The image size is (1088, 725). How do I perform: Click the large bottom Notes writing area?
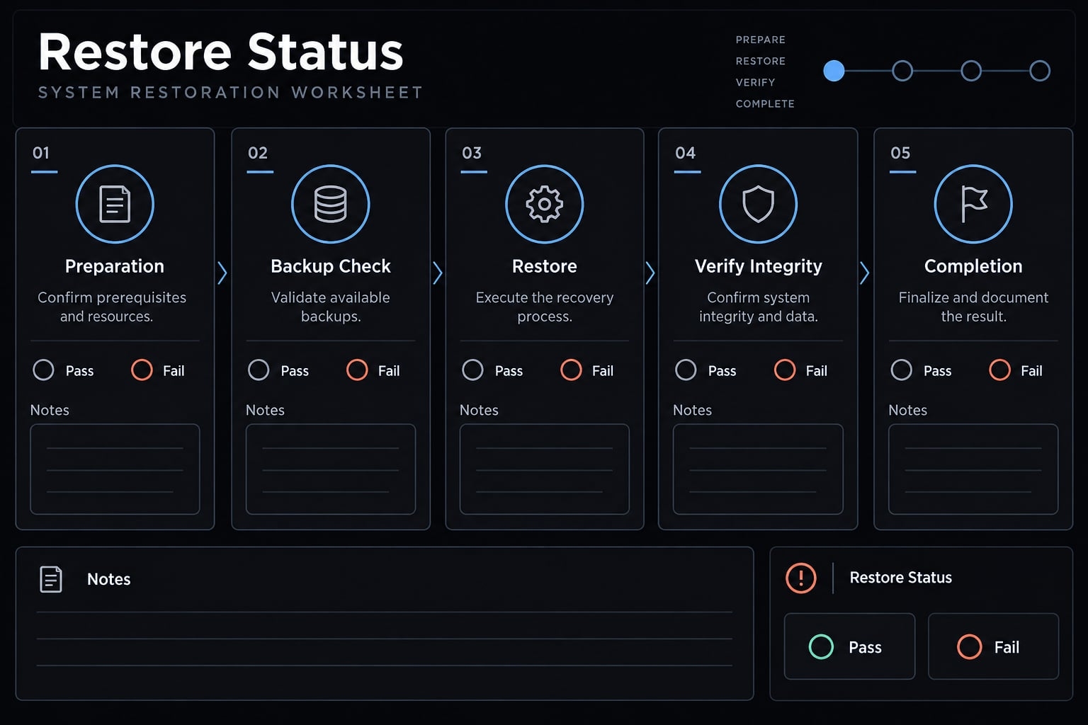(385, 639)
